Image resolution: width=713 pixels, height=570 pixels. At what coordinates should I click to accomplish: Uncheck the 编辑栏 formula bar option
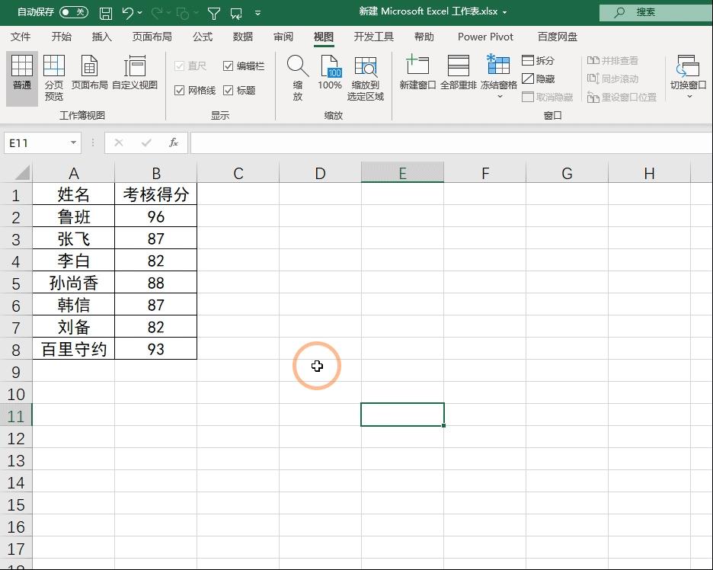(228, 66)
